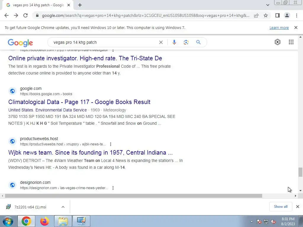303x227 pixels.
Task: View site info via lock icon
Action: pyautogui.click(x=37, y=15)
